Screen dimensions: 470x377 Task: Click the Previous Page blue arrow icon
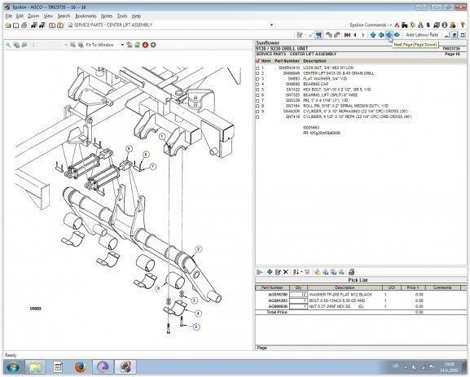[x=381, y=35]
